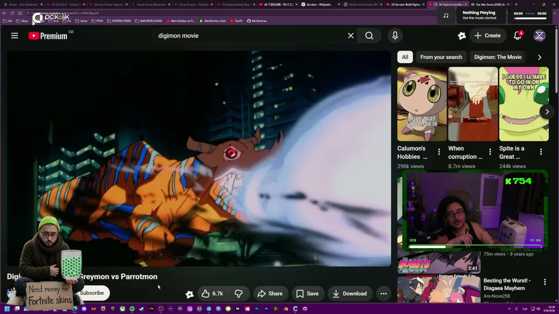This screenshot has width=559, height=314.
Task: Click the music widget progress bar
Action: click(x=530, y=18)
